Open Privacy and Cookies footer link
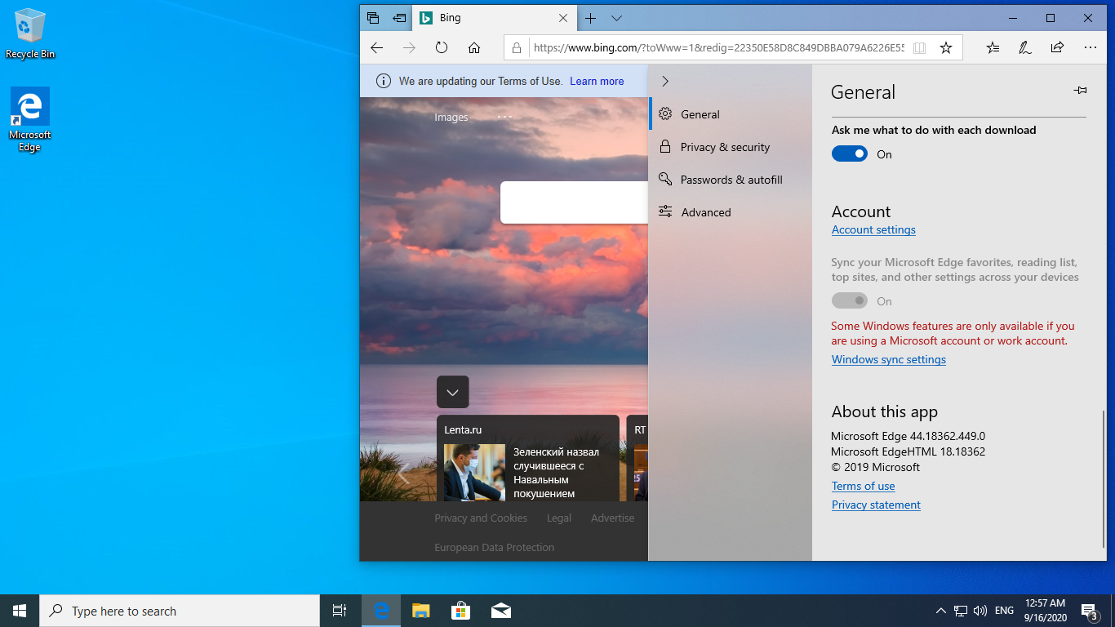 click(x=481, y=518)
